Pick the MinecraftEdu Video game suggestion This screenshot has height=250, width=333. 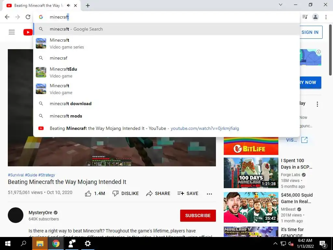166,72
